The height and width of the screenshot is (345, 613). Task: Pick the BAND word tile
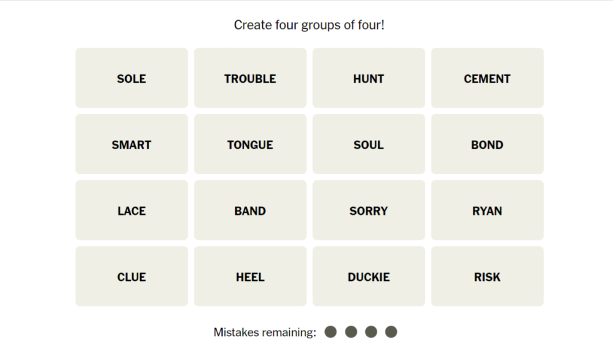pos(250,210)
